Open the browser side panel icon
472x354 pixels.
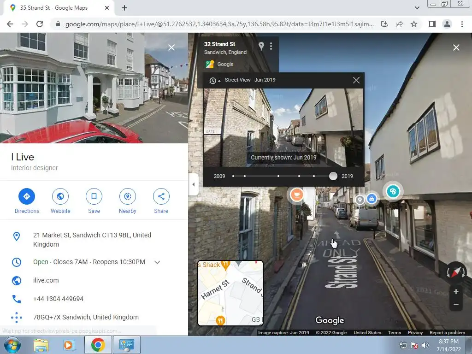[432, 24]
